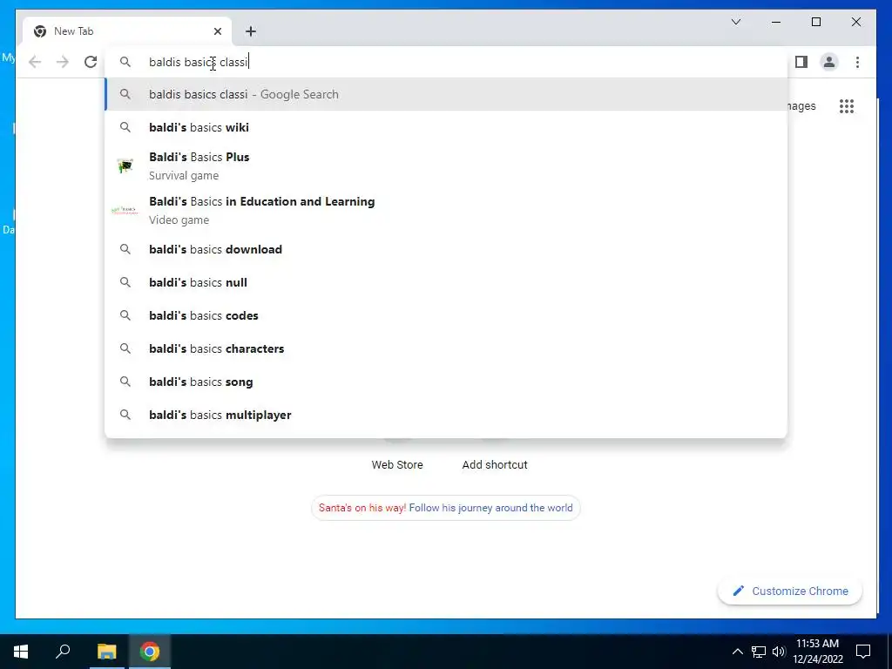Open a new tab with the plus button
This screenshot has width=892, height=669.
(x=251, y=31)
